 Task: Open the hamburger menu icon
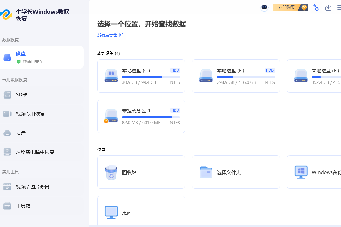[x=339, y=7]
